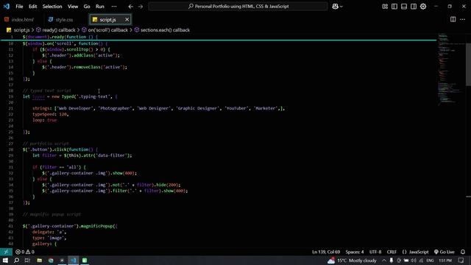Switch input language ENG
This screenshot has width=471, height=265.
(x=430, y=260)
